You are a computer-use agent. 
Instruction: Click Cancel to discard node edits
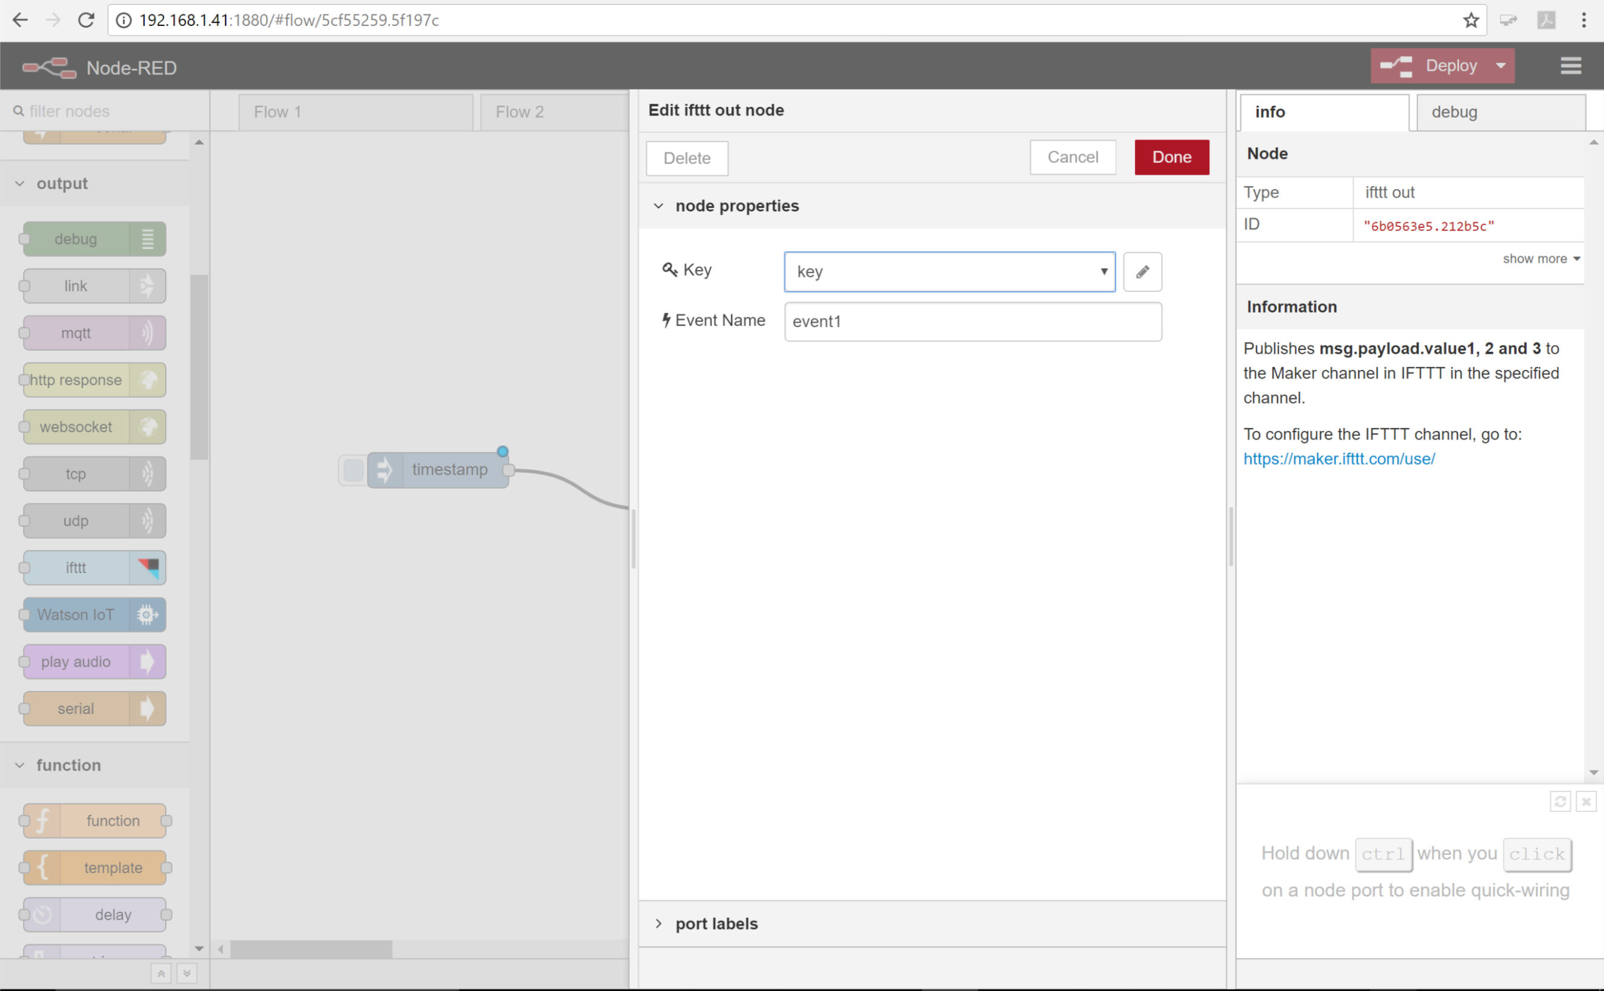point(1073,157)
